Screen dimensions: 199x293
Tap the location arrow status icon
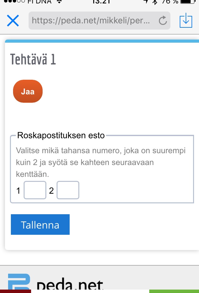pyautogui.click(x=146, y=2)
